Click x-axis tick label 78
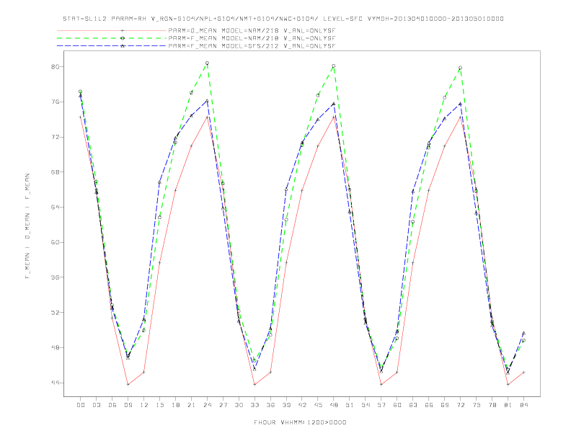This screenshot has width=571, height=441. coord(492,405)
